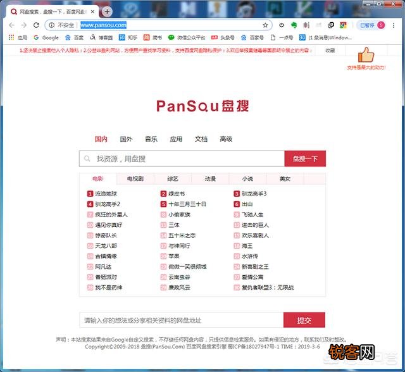Open the browser three-dot menu

pyautogui.click(x=394, y=25)
